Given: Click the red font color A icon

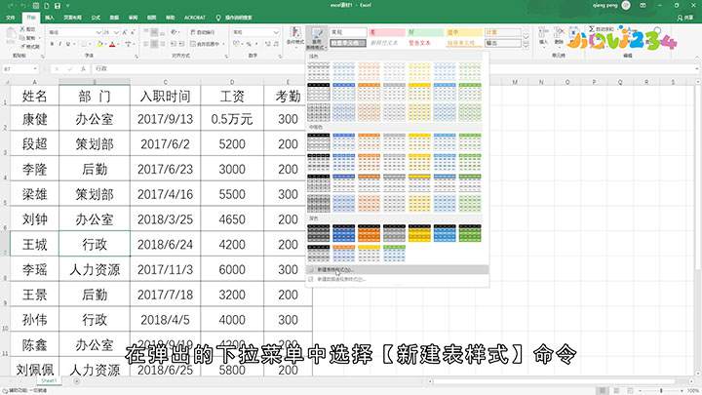Looking at the screenshot, I should pyautogui.click(x=112, y=44).
